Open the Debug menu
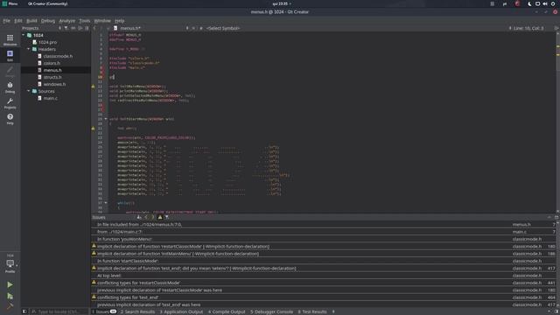This screenshot has width=560, height=315. pyautogui.click(x=48, y=21)
